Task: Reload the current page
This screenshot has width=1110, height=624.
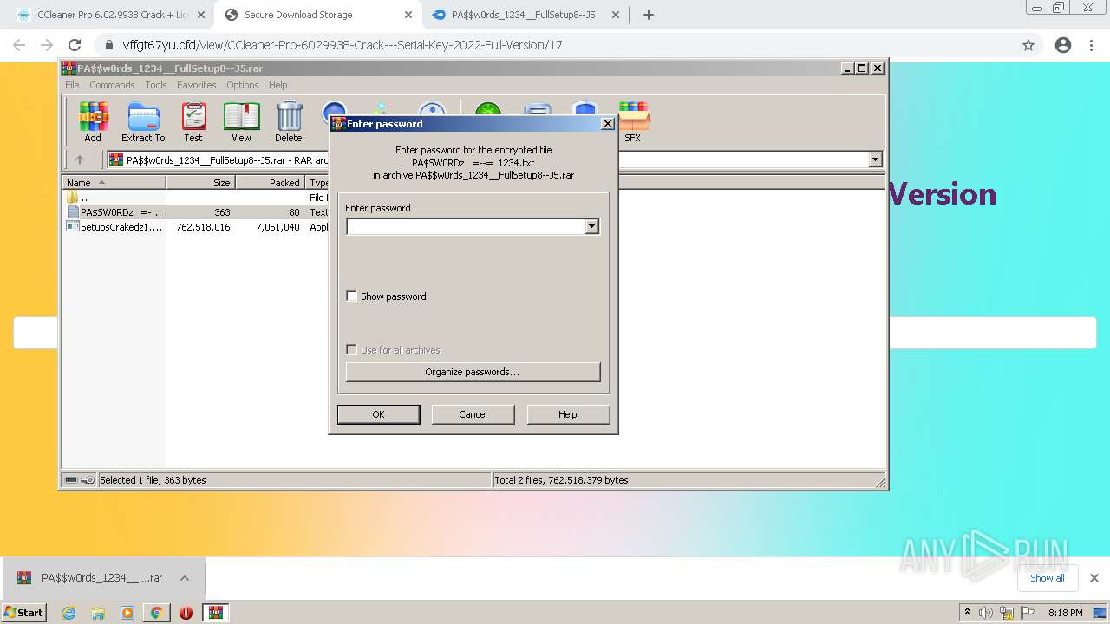Action: click(x=75, y=45)
